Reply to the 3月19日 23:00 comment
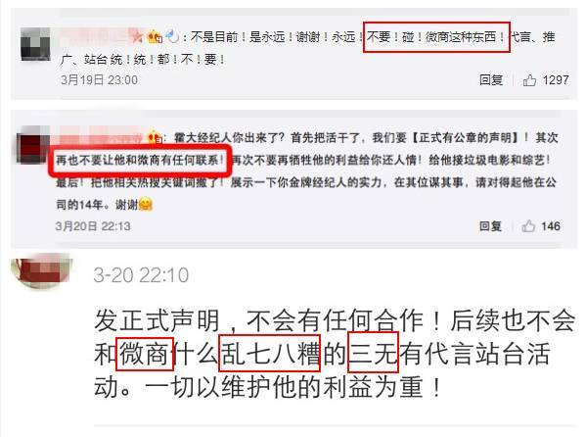The image size is (586, 437). pyautogui.click(x=491, y=80)
